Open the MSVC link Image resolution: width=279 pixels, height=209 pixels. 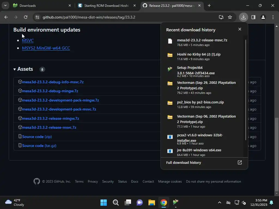point(28,40)
